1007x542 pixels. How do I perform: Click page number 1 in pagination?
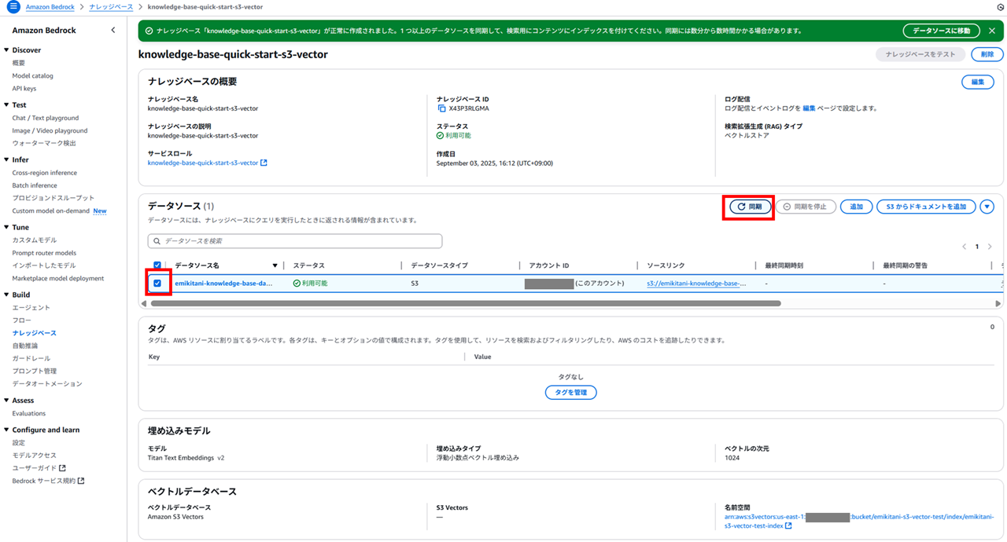coord(978,247)
